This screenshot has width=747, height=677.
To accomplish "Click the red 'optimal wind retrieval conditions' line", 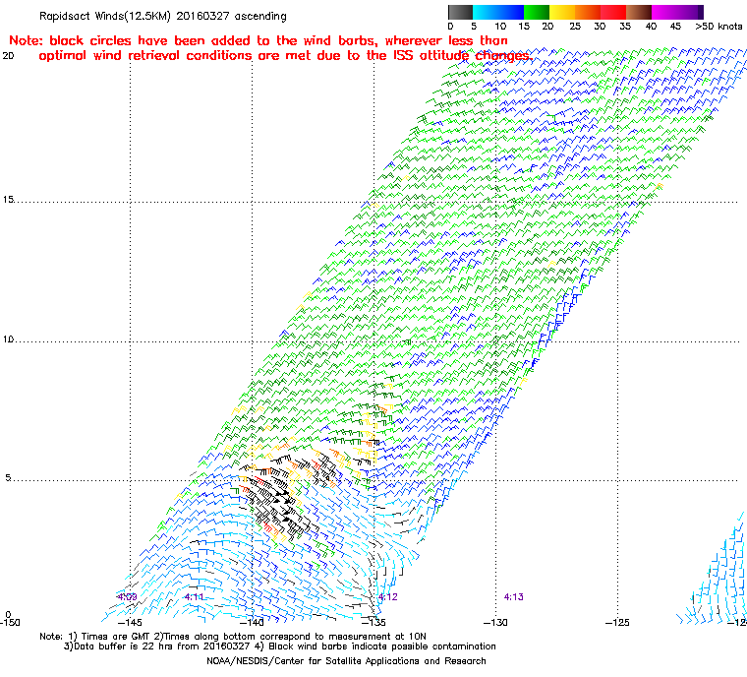I will click(285, 56).
